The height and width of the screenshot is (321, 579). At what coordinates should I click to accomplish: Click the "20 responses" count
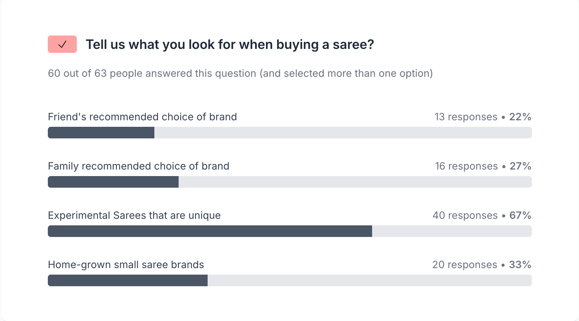pyautogui.click(x=465, y=264)
